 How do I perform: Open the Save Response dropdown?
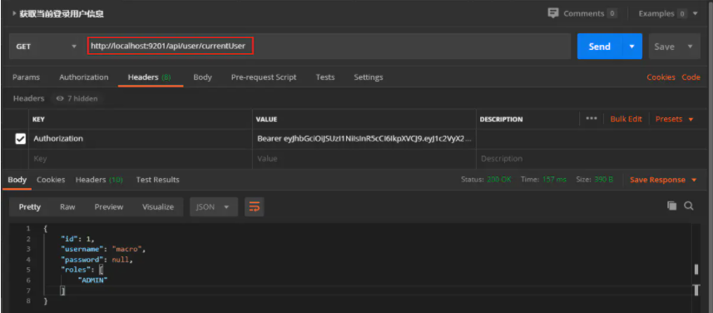663,180
